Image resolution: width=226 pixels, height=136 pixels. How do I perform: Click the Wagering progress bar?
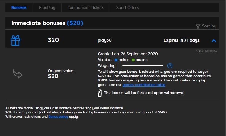pos(143,66)
